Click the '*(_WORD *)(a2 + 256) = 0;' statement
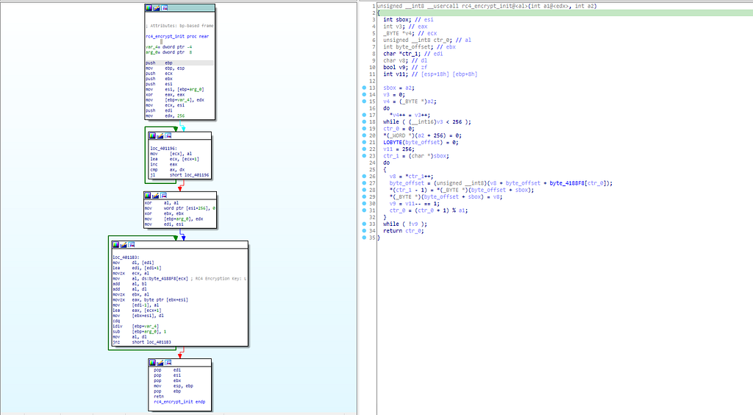The width and height of the screenshot is (753, 415). pyautogui.click(x=422, y=135)
